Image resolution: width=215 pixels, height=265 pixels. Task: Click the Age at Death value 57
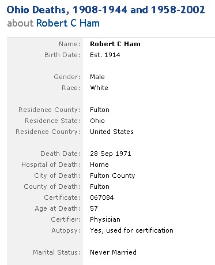[x=94, y=208]
